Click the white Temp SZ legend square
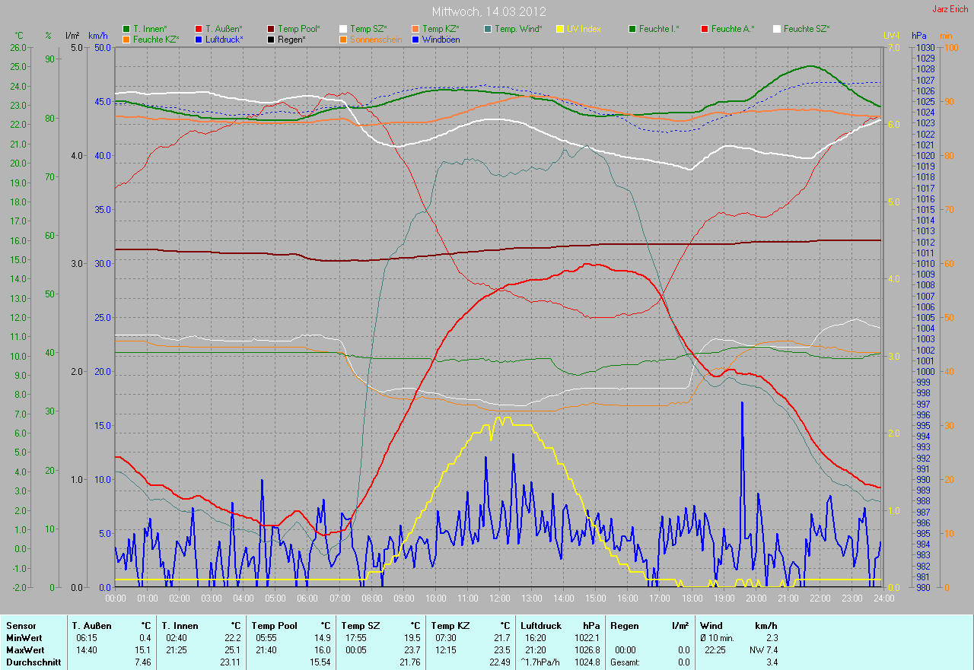The image size is (974, 670). click(343, 29)
